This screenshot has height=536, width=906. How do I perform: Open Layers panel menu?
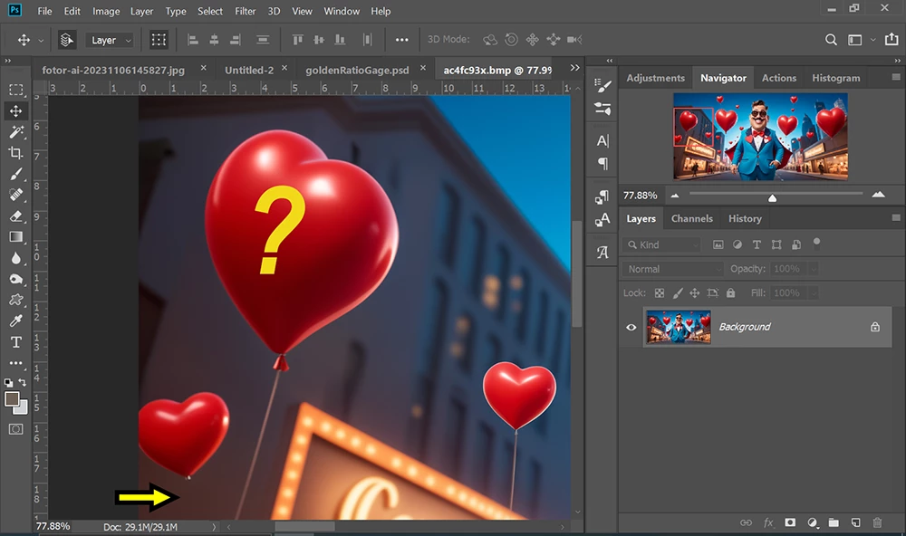[x=896, y=217]
